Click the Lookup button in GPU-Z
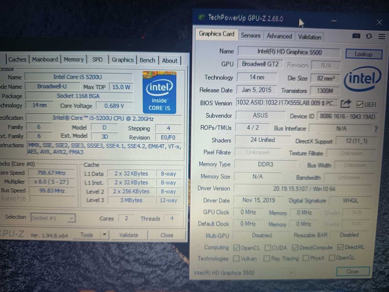Image resolution: width=389 pixels, height=292 pixels. (x=364, y=54)
